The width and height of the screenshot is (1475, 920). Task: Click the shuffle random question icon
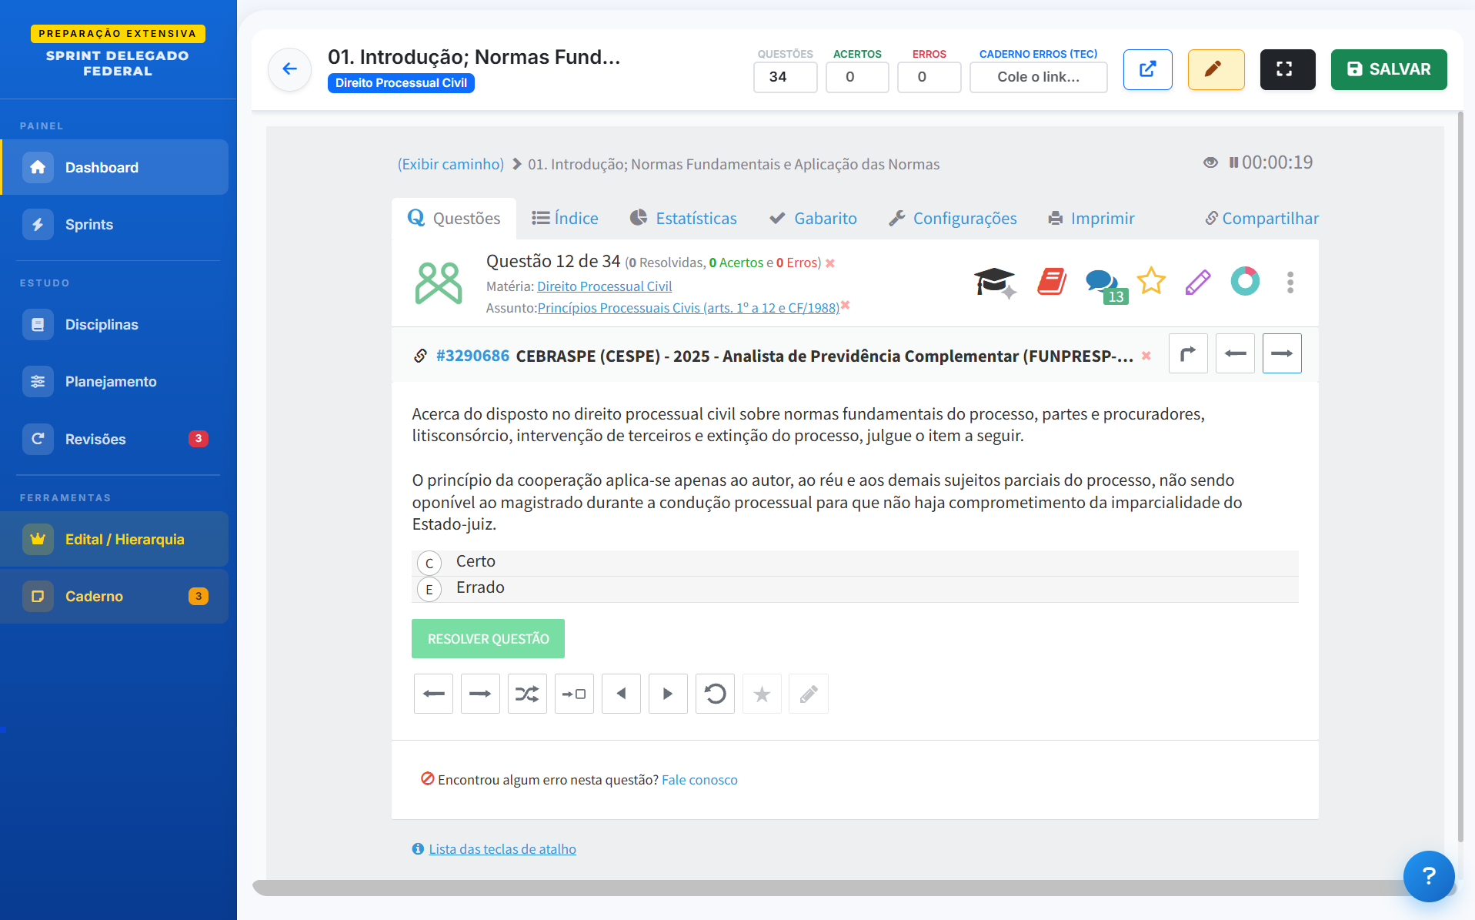pyautogui.click(x=527, y=694)
